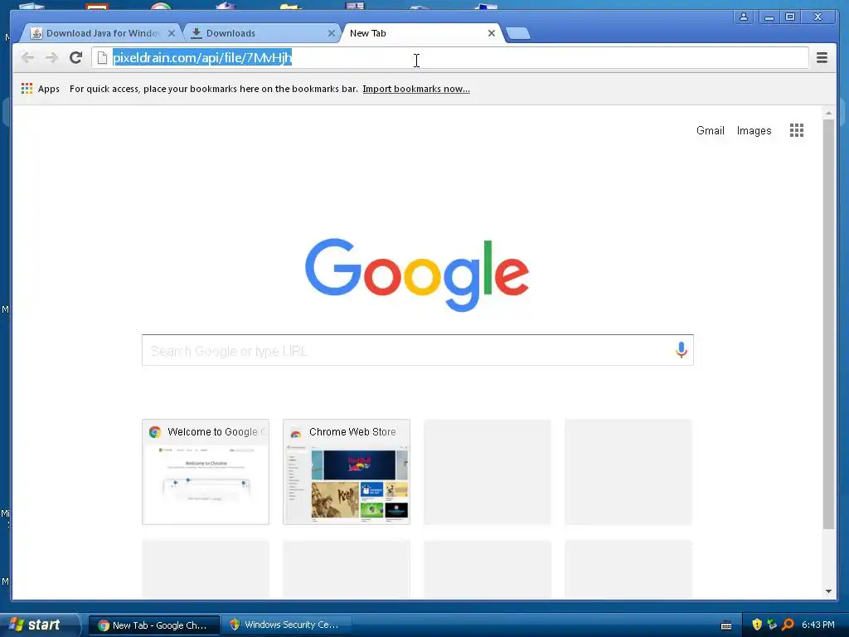The height and width of the screenshot is (637, 849).
Task: Click the 6:43 PM clock
Action: (818, 625)
